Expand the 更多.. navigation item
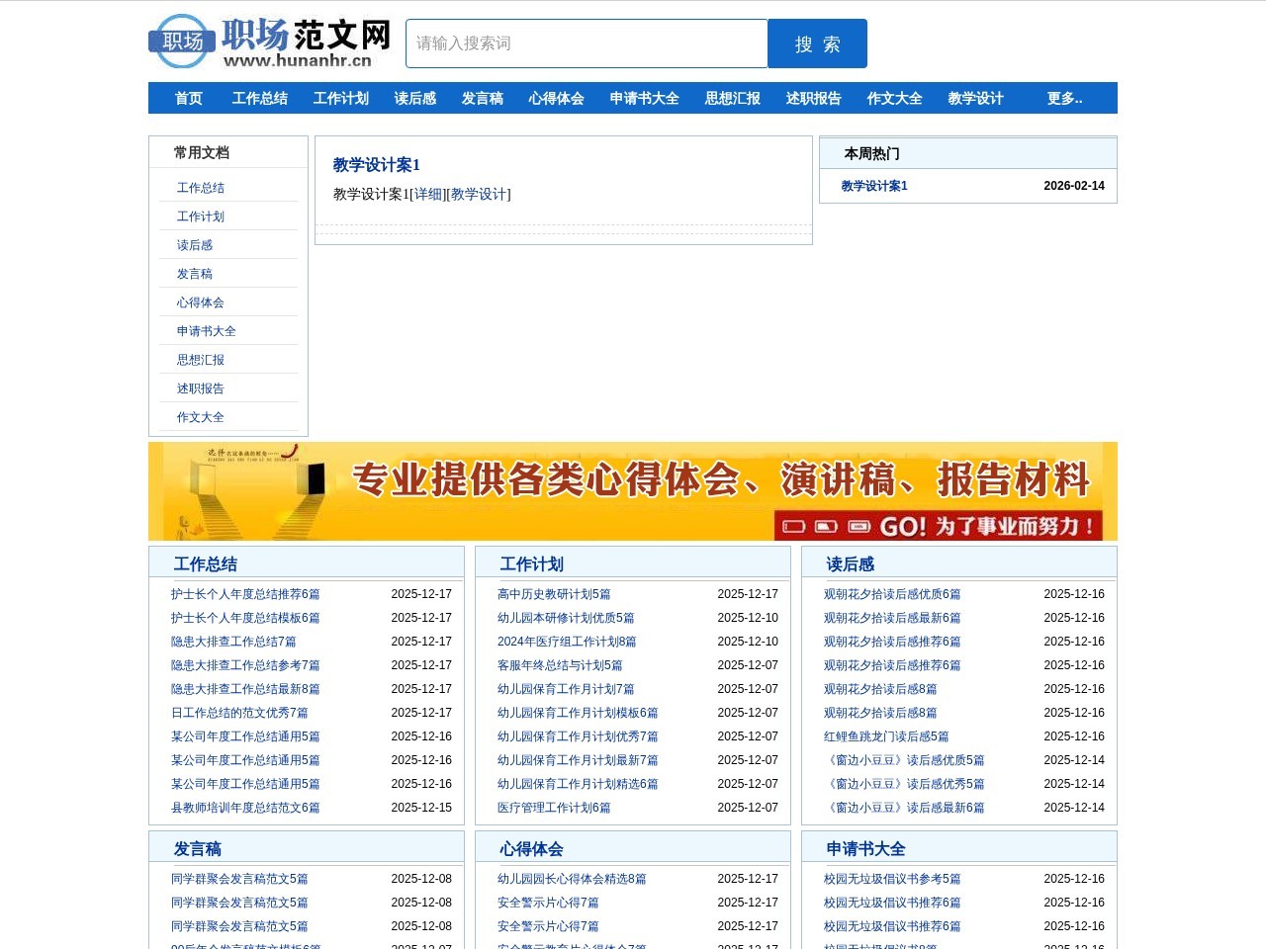This screenshot has height=949, width=1266. click(1065, 98)
